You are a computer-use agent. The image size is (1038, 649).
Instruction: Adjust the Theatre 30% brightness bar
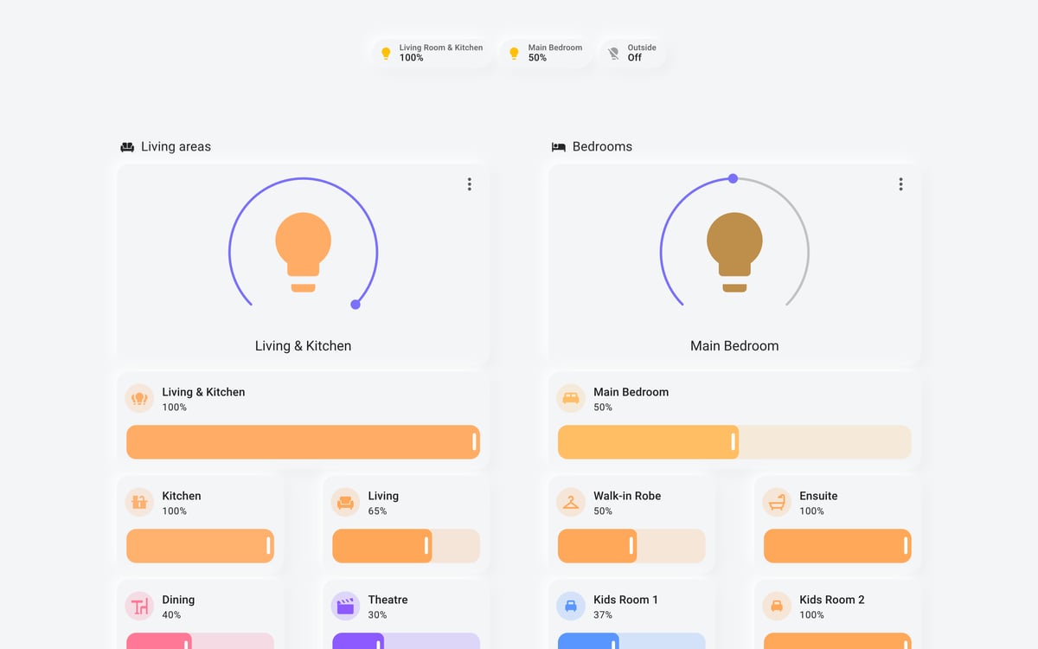click(406, 641)
